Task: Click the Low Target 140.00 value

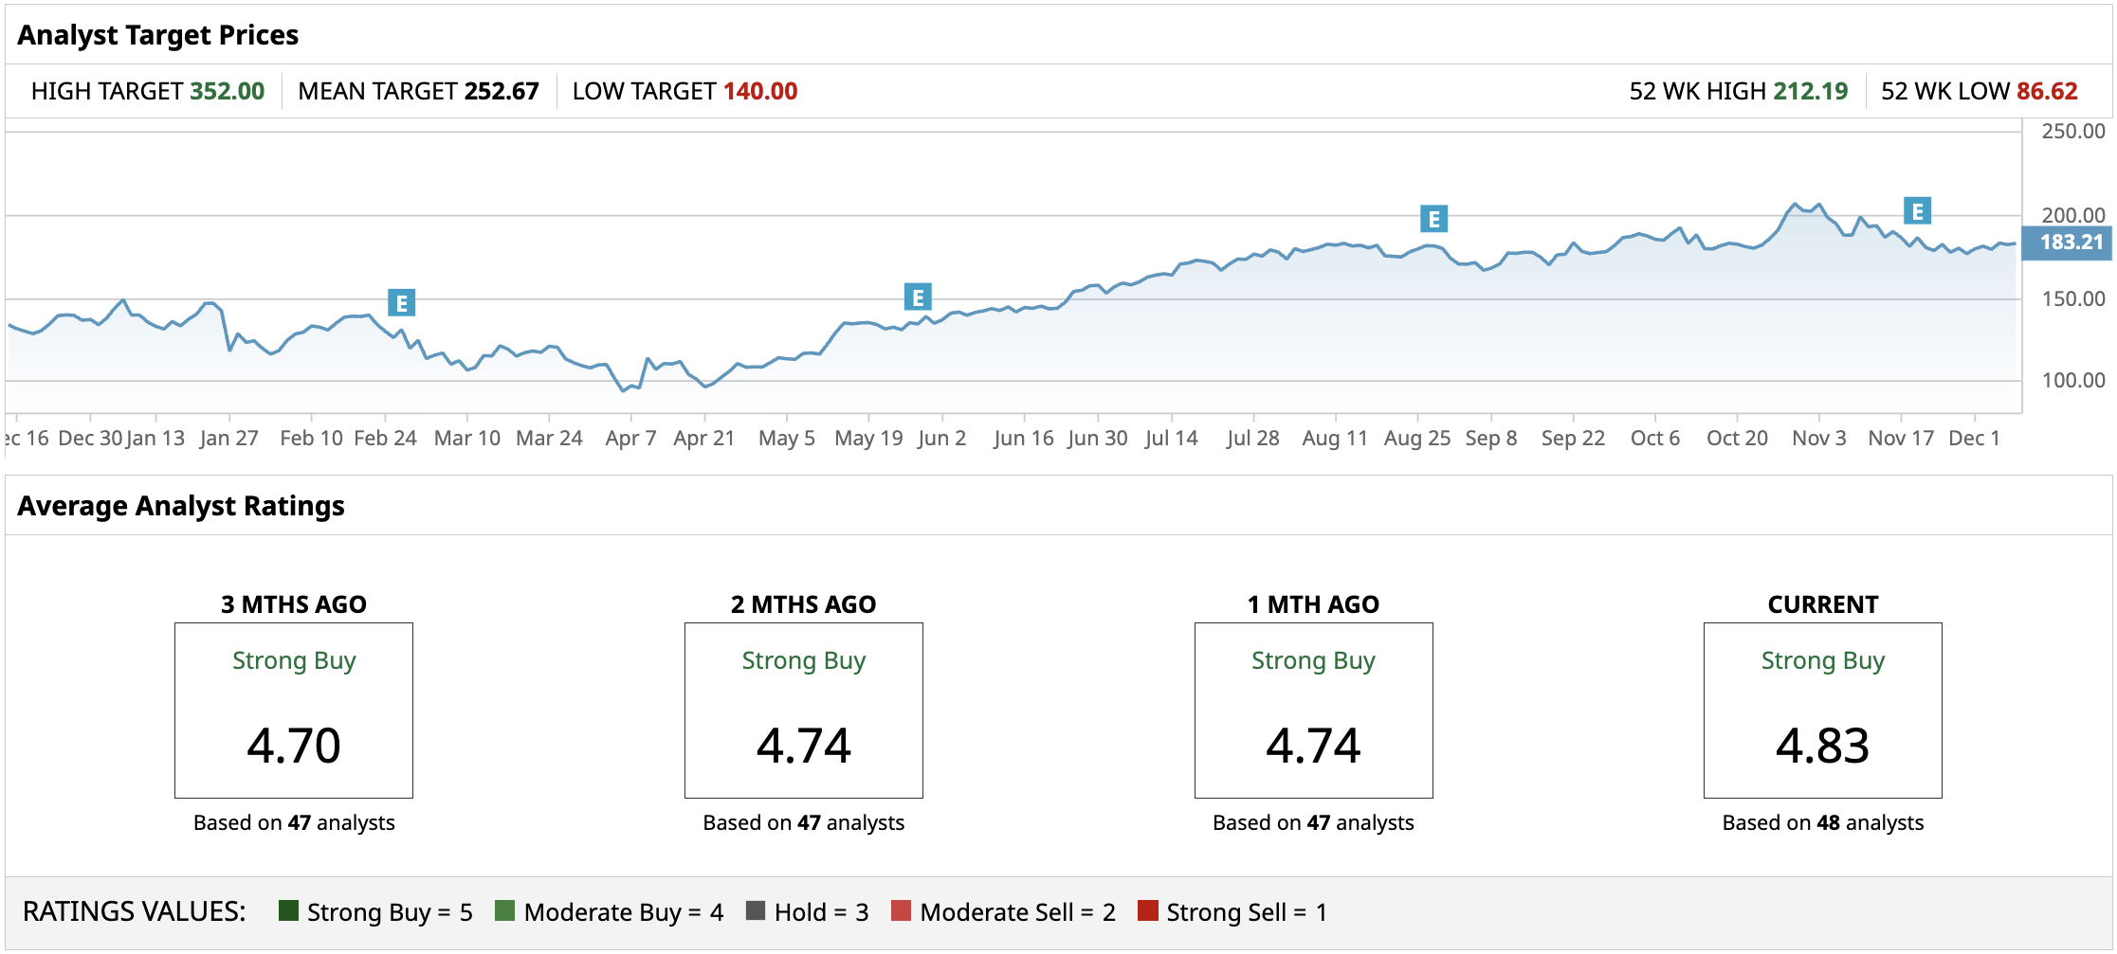Action: pyautogui.click(x=760, y=91)
